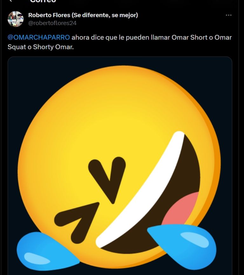This screenshot has height=275, width=244.
Task: Open the three-dot more options menu
Action: pos(228,15)
